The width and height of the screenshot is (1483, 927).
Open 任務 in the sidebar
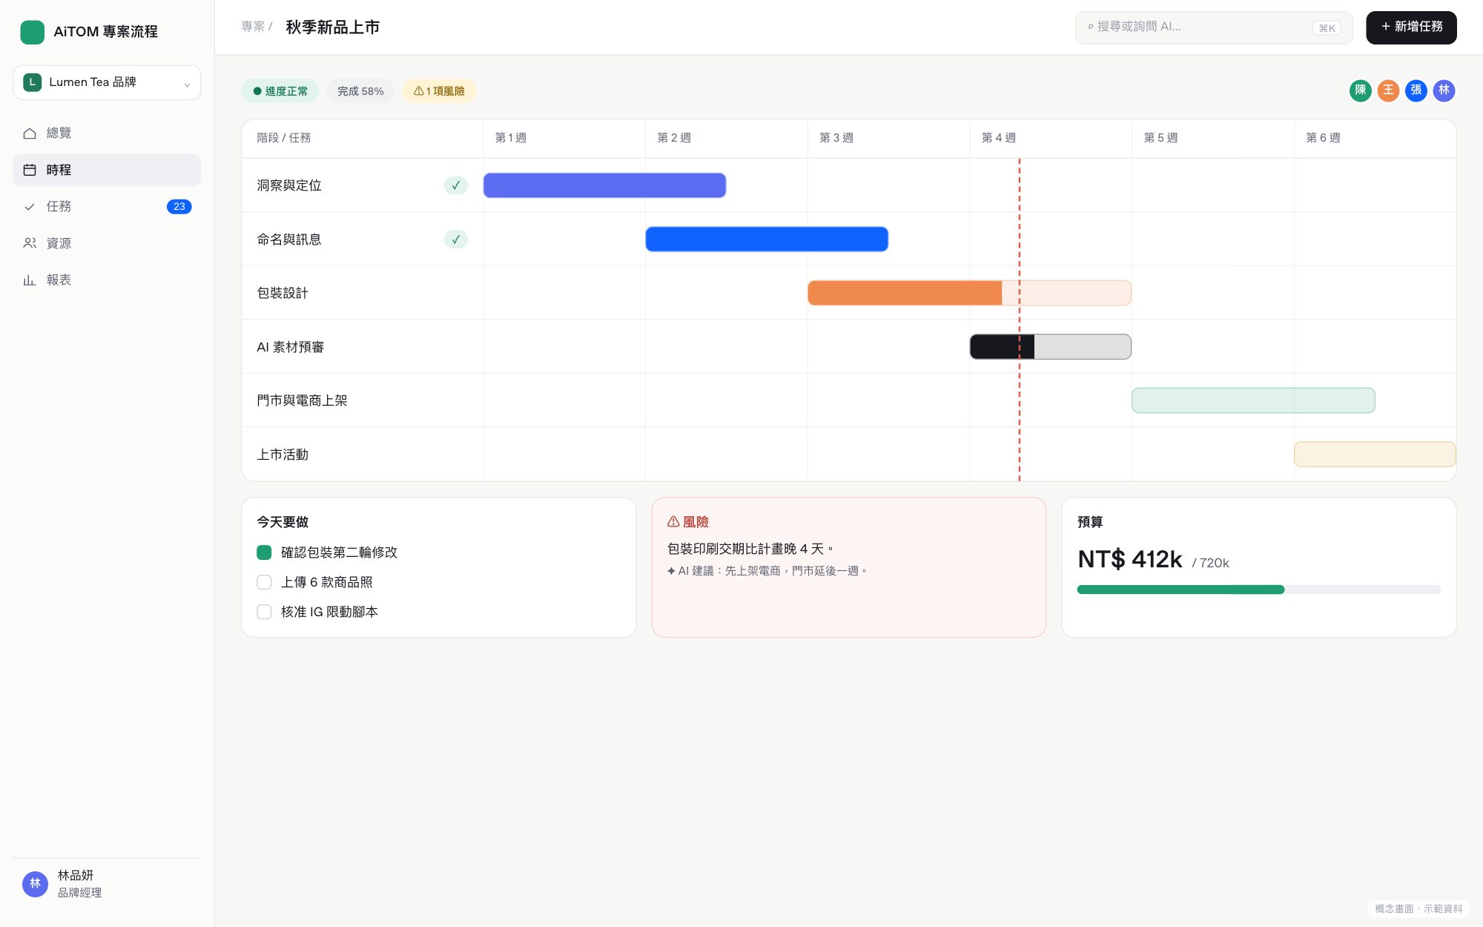click(x=107, y=206)
